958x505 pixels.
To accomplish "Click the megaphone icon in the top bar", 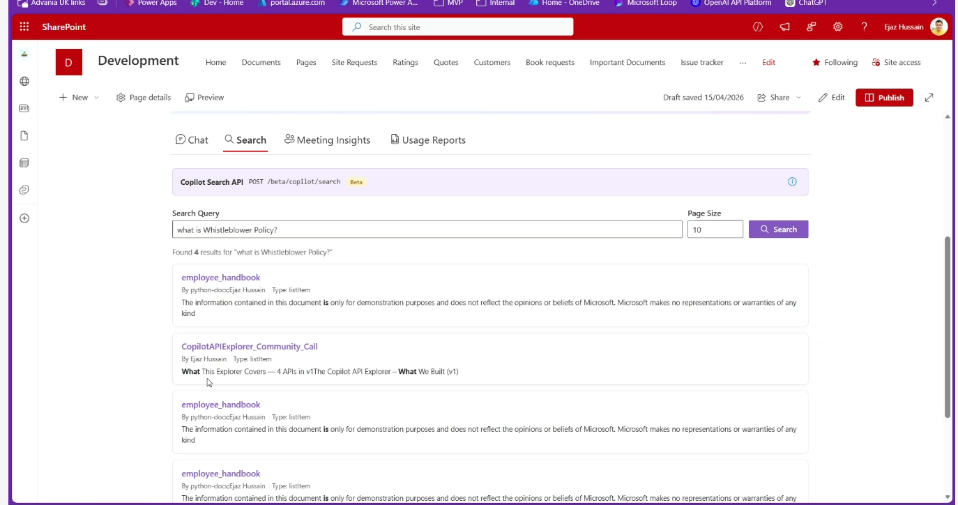I will (785, 27).
